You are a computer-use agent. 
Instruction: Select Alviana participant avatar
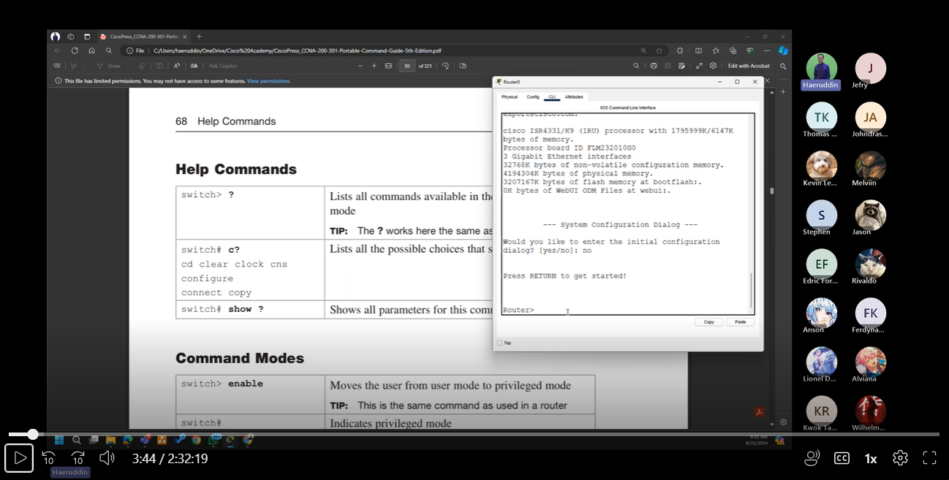tap(871, 362)
